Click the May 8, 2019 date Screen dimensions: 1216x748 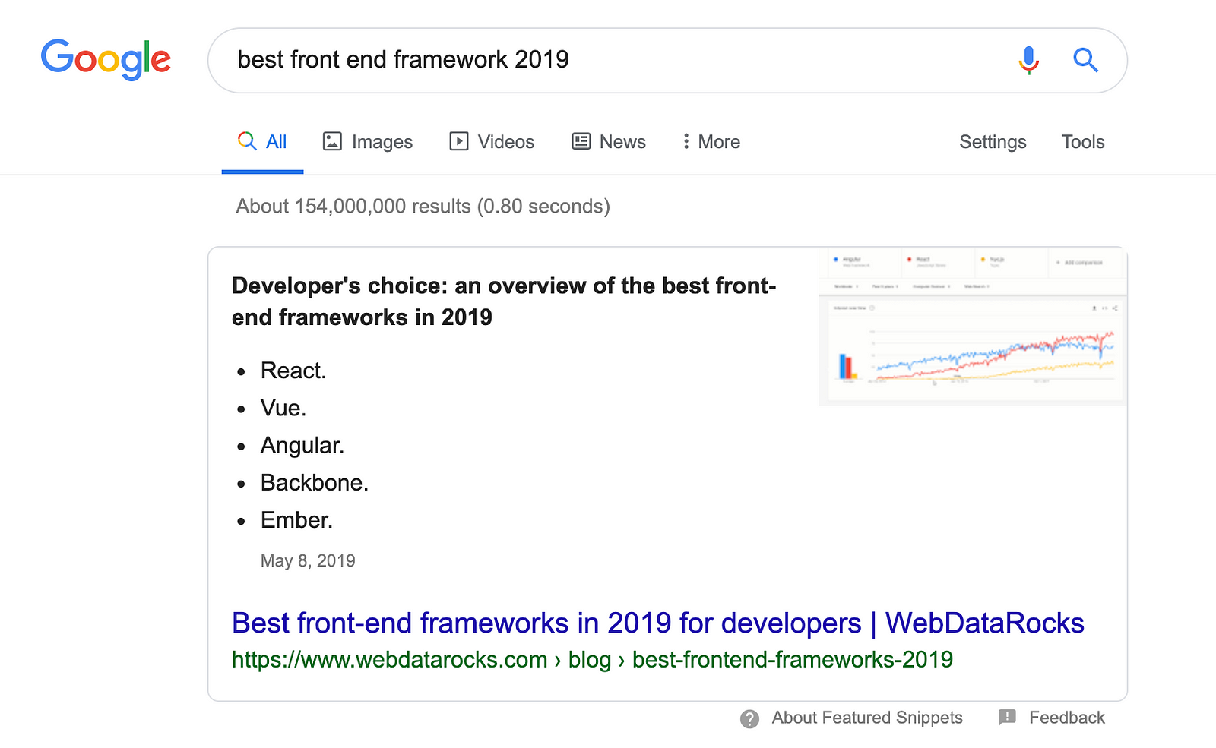point(308,561)
